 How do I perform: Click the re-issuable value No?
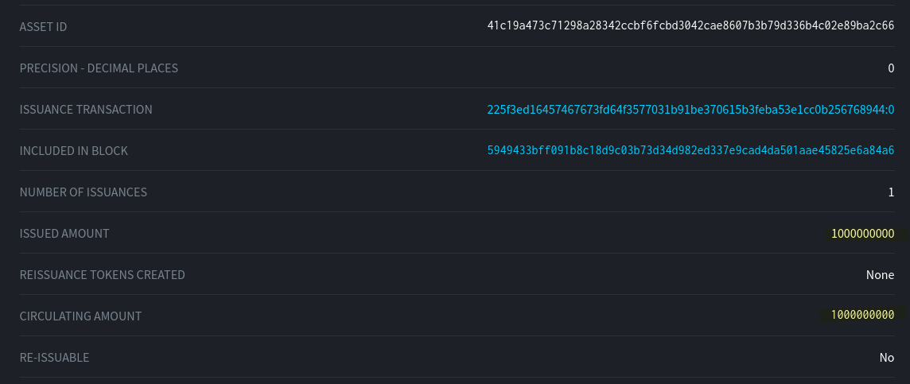(x=886, y=358)
